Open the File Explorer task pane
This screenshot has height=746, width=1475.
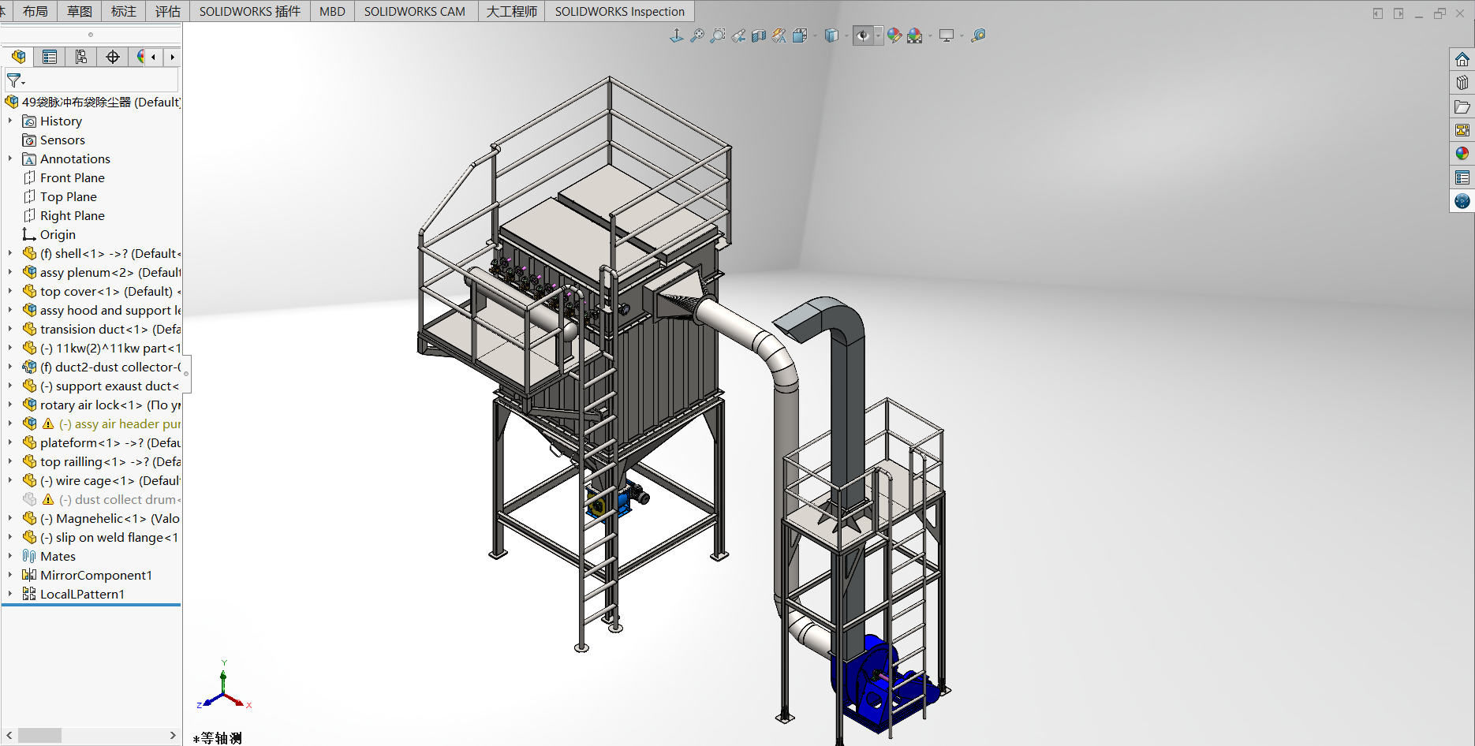1462,106
